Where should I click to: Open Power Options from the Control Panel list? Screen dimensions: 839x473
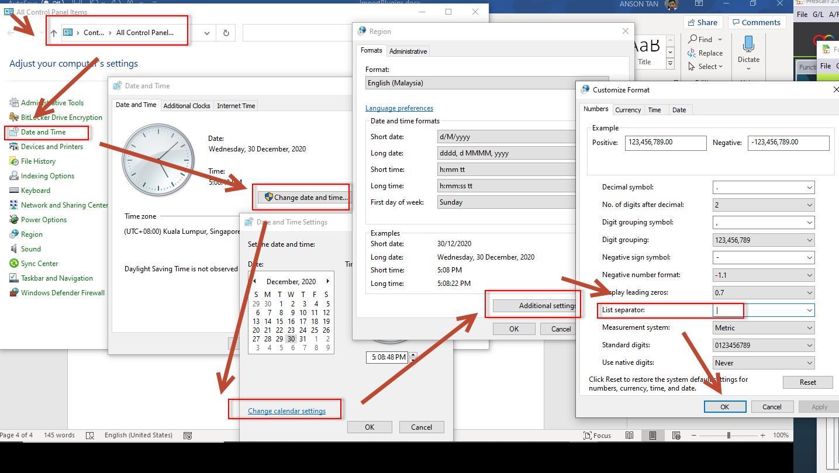(x=43, y=219)
